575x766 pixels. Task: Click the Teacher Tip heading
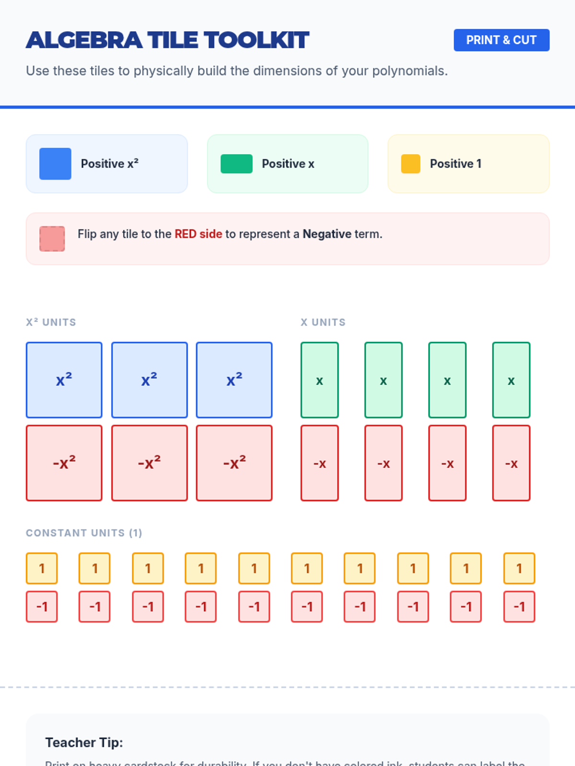[84, 743]
